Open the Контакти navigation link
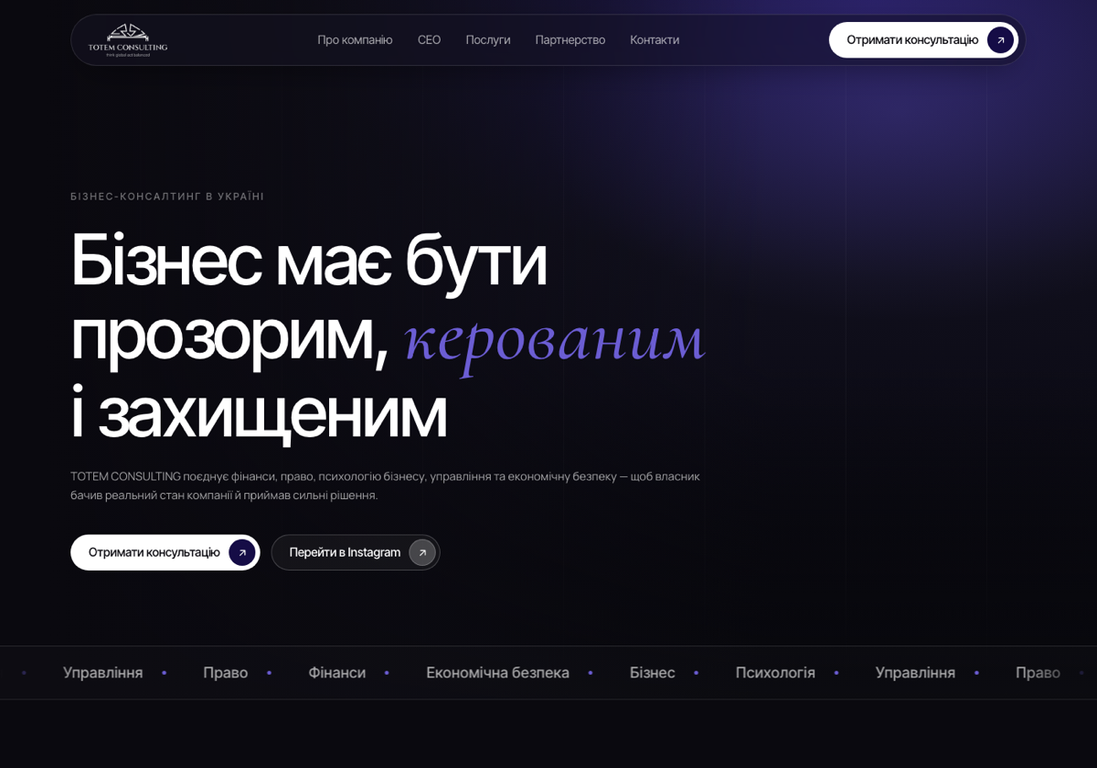 coord(655,40)
